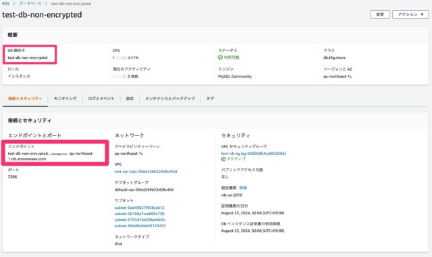
Task: Click the green available status check icon
Action: tap(220, 57)
